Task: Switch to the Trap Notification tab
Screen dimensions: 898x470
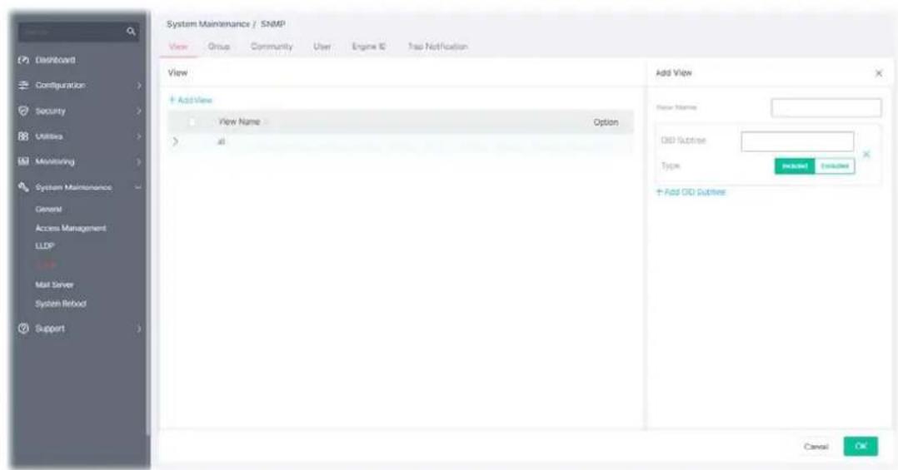Action: point(437,47)
